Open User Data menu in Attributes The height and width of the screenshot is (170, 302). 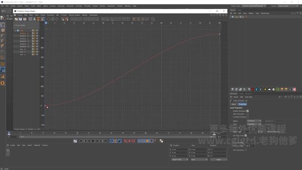[249, 97]
